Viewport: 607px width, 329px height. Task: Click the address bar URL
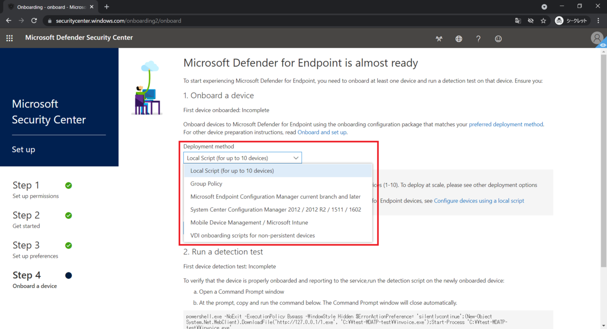click(118, 21)
